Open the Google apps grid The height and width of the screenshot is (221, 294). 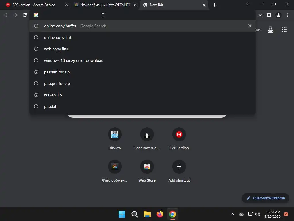point(284,30)
